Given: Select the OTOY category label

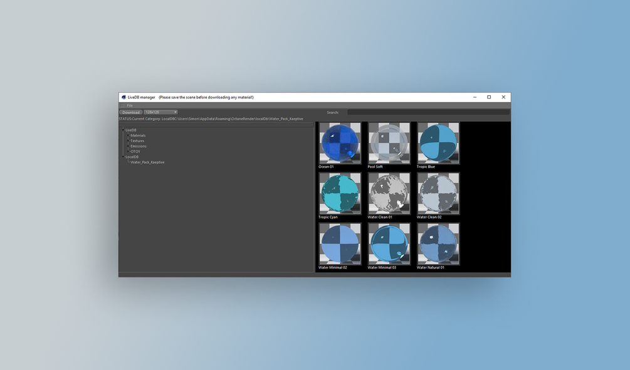Looking at the screenshot, I should [x=135, y=152].
